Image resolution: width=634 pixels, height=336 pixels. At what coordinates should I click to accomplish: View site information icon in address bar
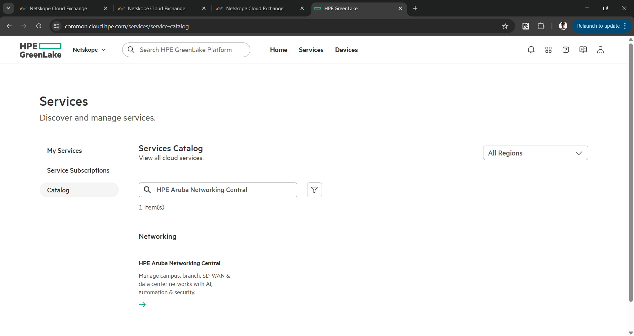[56, 26]
